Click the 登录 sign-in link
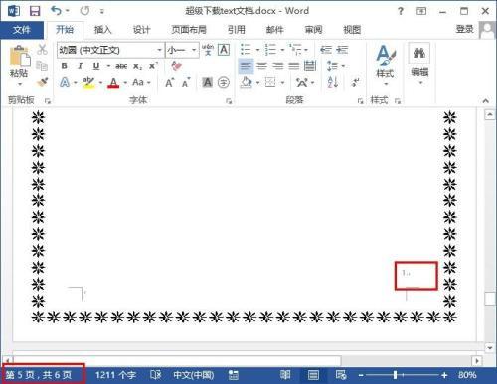 464,29
